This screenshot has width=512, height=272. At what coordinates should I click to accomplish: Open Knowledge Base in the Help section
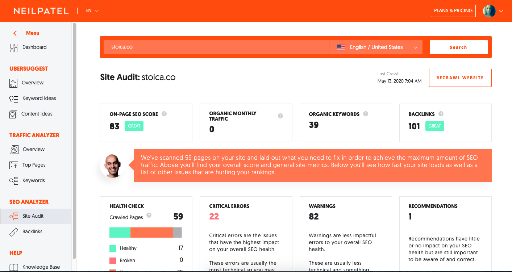pos(41,267)
